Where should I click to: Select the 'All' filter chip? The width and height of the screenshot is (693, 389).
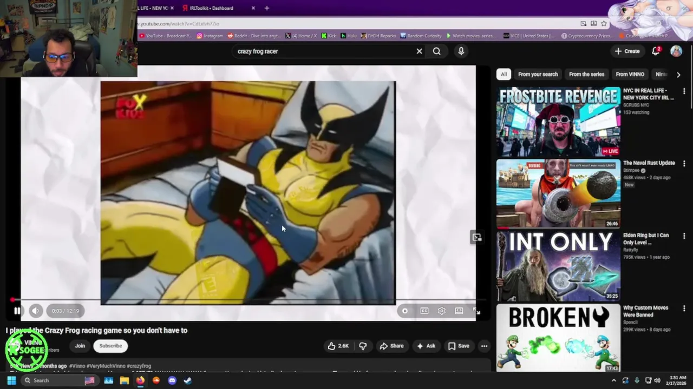click(x=504, y=74)
